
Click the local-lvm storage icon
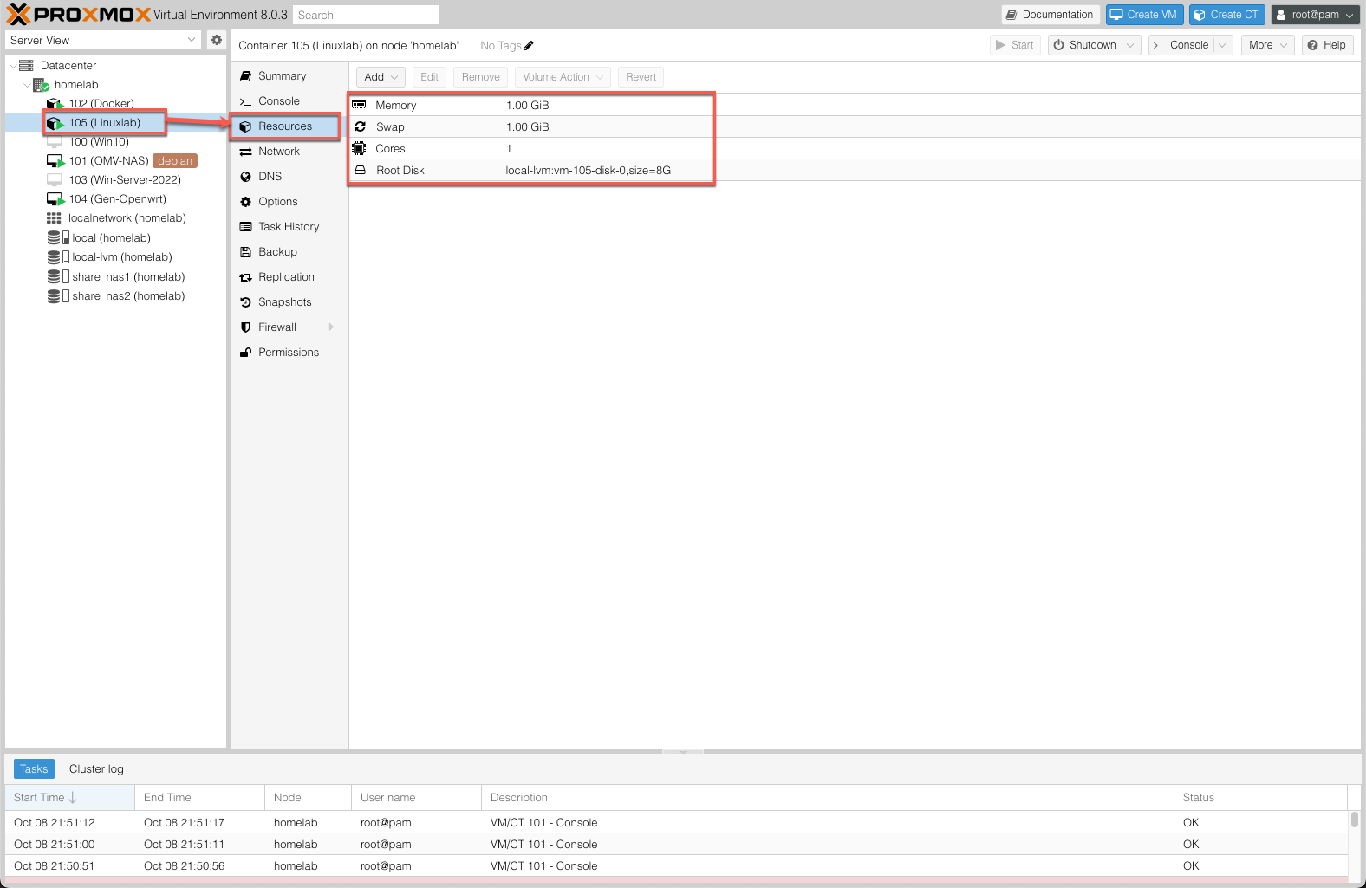[x=58, y=257]
